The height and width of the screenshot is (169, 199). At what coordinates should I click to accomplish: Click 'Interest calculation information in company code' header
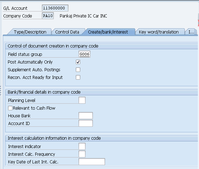[54, 138]
